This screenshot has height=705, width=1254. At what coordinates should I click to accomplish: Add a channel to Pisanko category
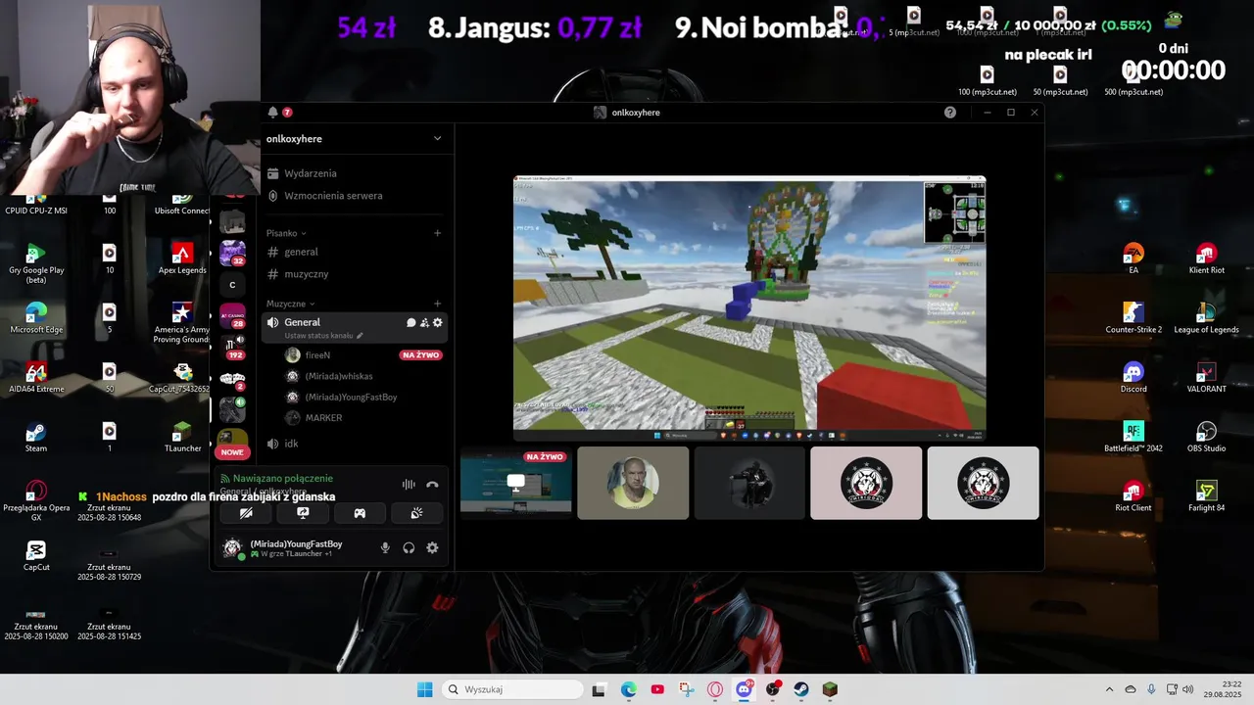pyautogui.click(x=437, y=233)
